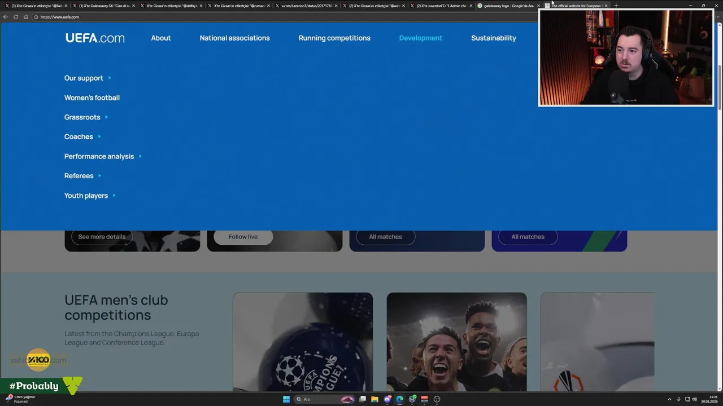
Task: Click the browser Reload icon
Action: point(16,17)
